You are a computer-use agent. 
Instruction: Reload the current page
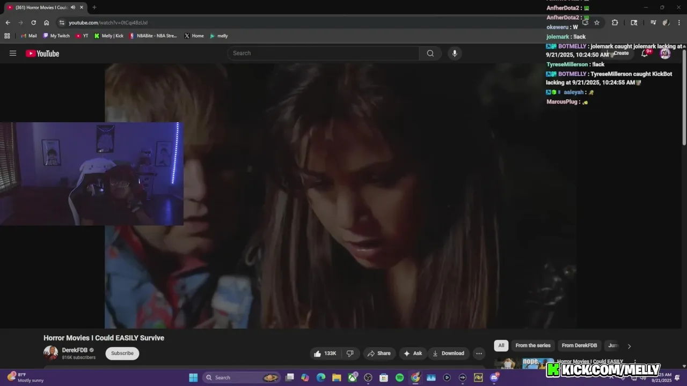pyautogui.click(x=33, y=23)
